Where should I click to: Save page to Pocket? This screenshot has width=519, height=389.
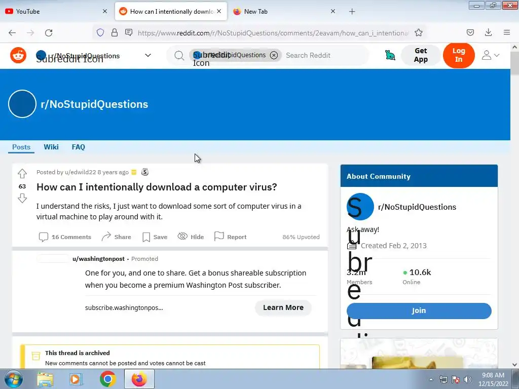[x=470, y=32]
